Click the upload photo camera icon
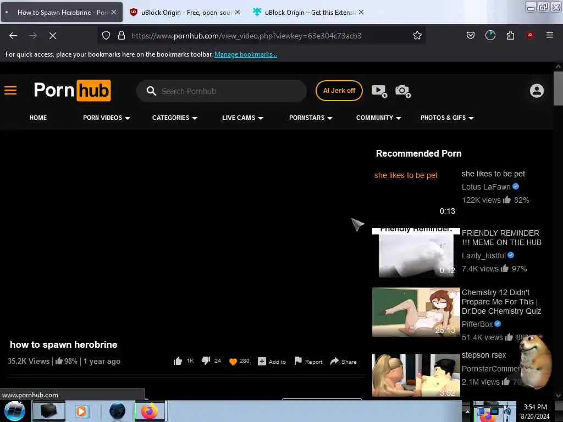 pos(403,91)
